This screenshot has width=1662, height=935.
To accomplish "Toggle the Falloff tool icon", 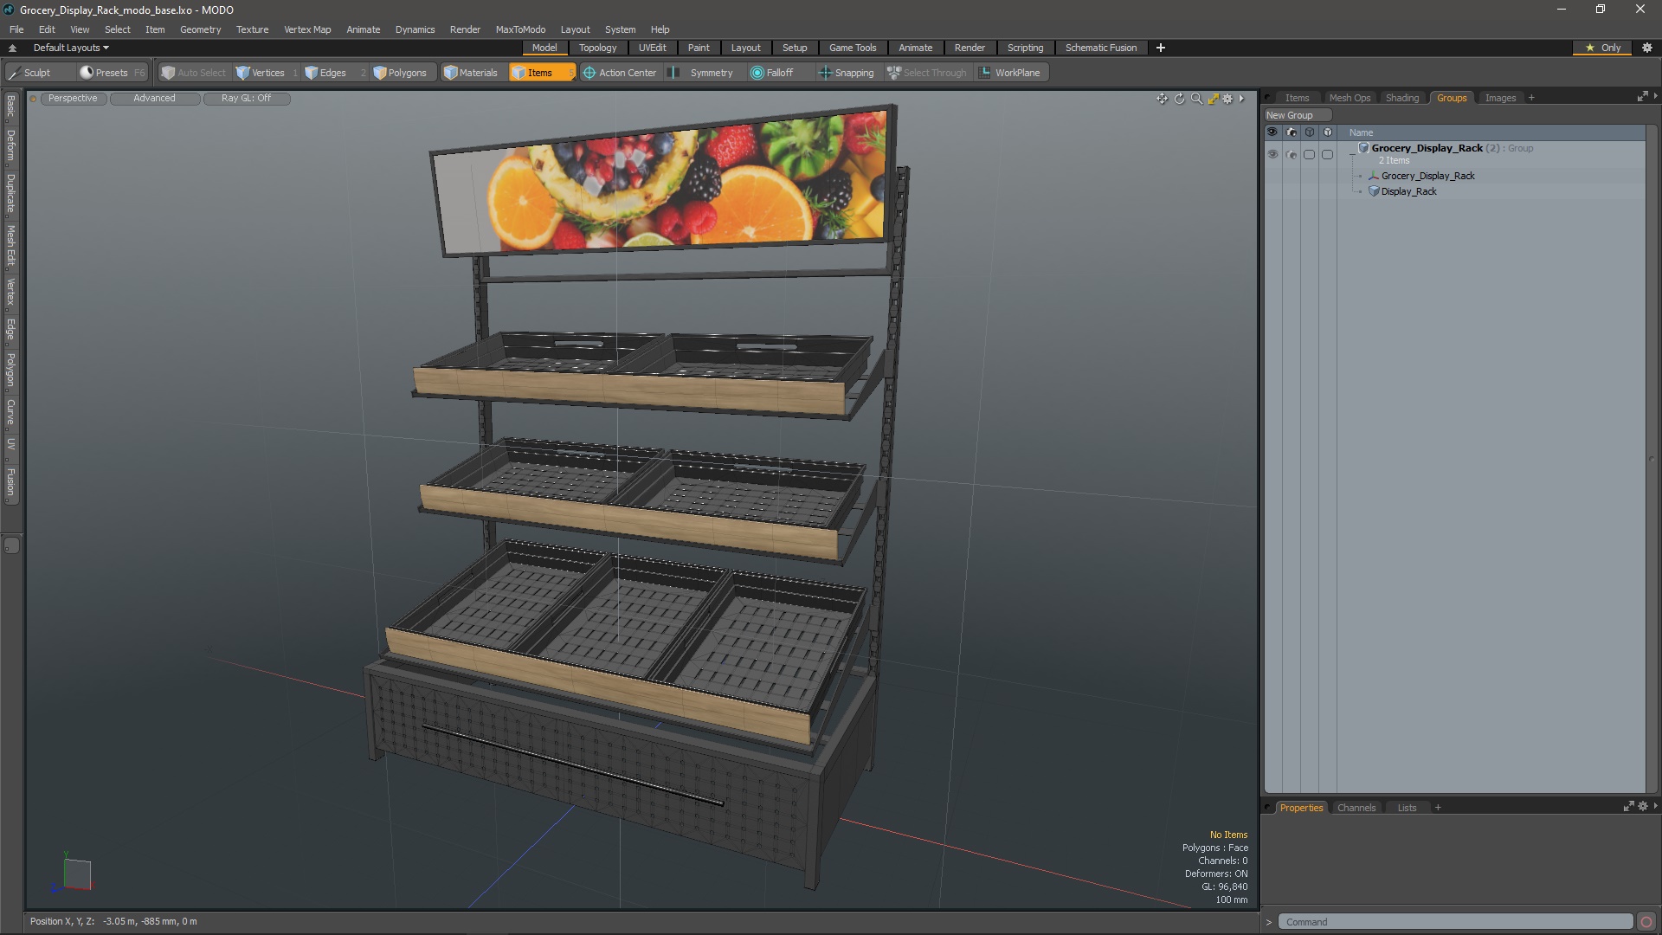I will pyautogui.click(x=757, y=72).
